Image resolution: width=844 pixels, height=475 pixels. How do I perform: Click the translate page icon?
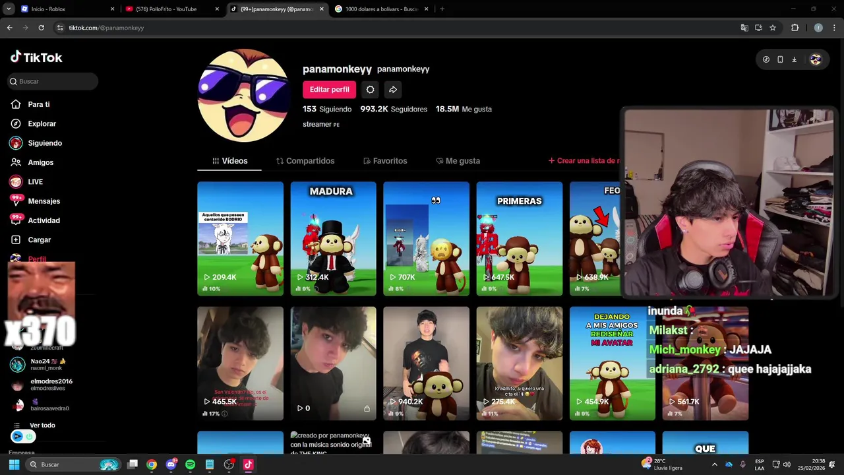coord(744,28)
